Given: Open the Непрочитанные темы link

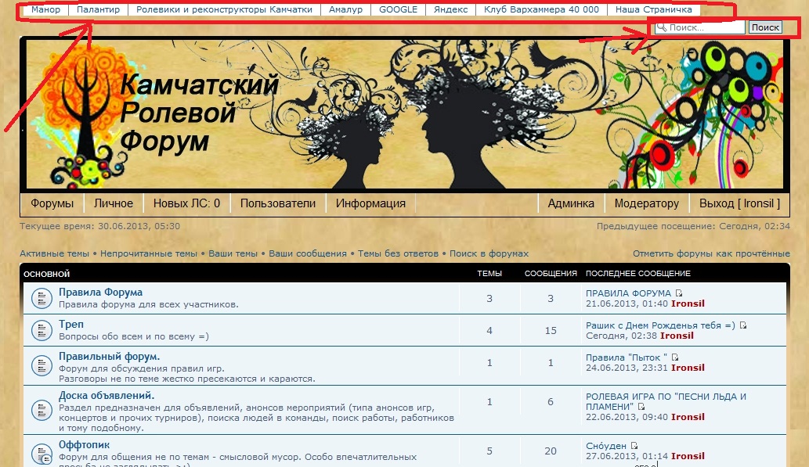Looking at the screenshot, I should 148,253.
